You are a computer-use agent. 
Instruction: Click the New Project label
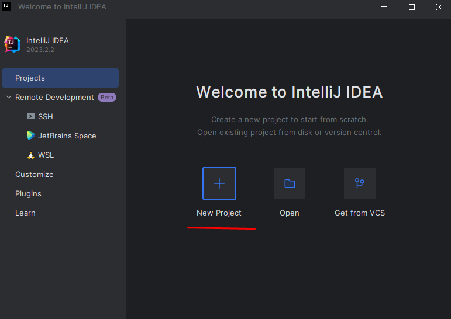point(219,213)
